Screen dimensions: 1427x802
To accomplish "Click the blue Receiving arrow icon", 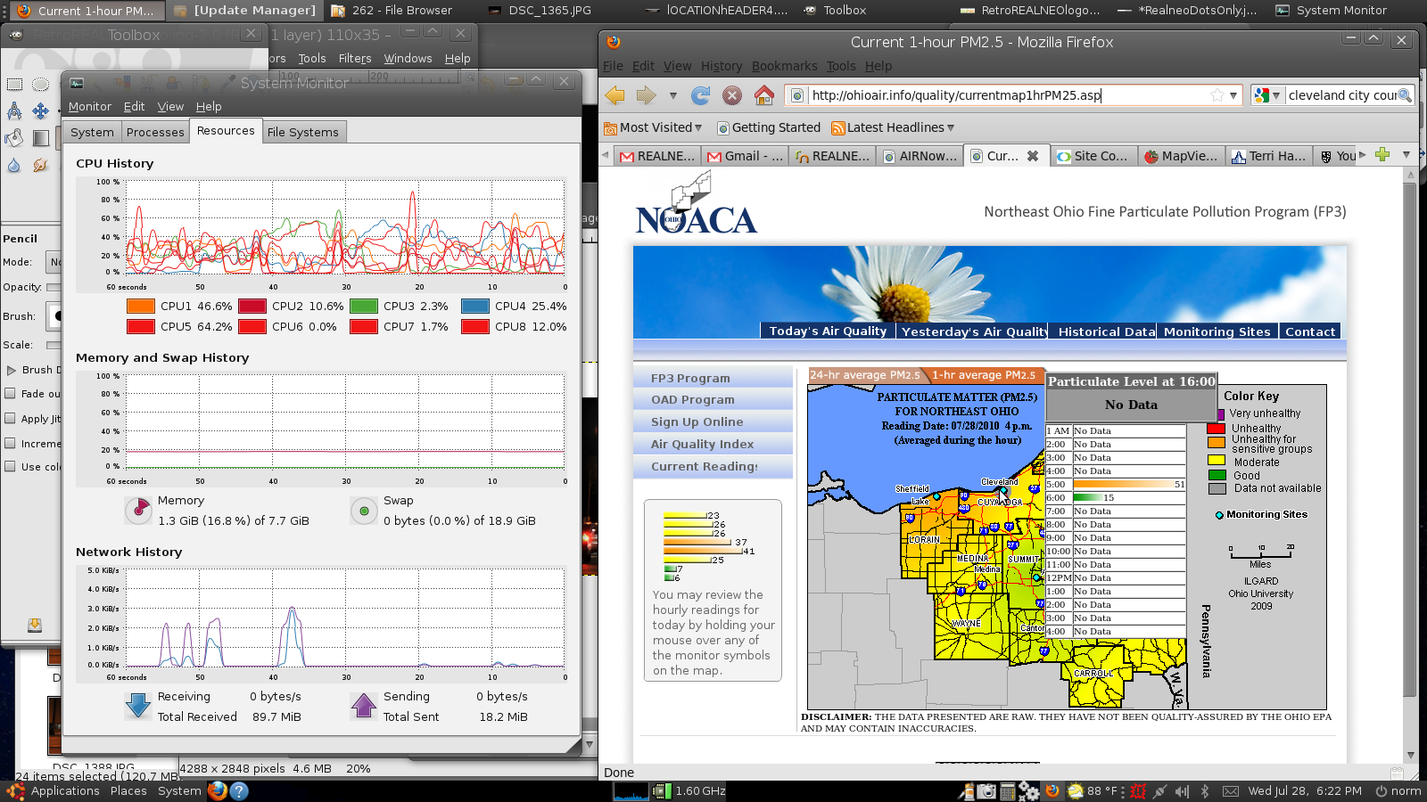I will (x=138, y=706).
